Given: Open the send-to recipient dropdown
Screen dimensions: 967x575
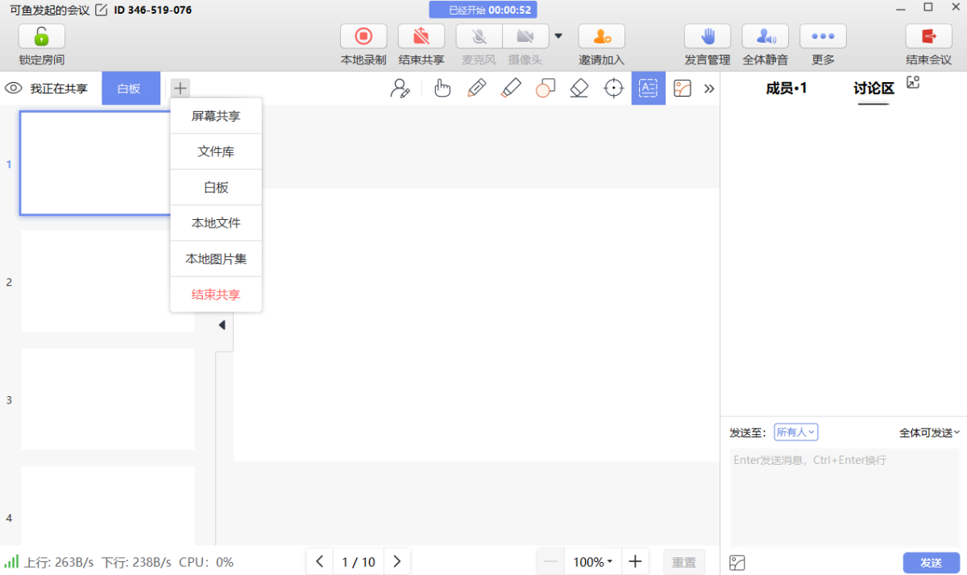Looking at the screenshot, I should point(795,432).
